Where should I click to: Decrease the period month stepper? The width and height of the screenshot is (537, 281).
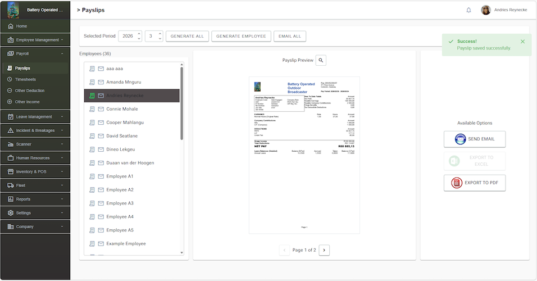click(160, 39)
